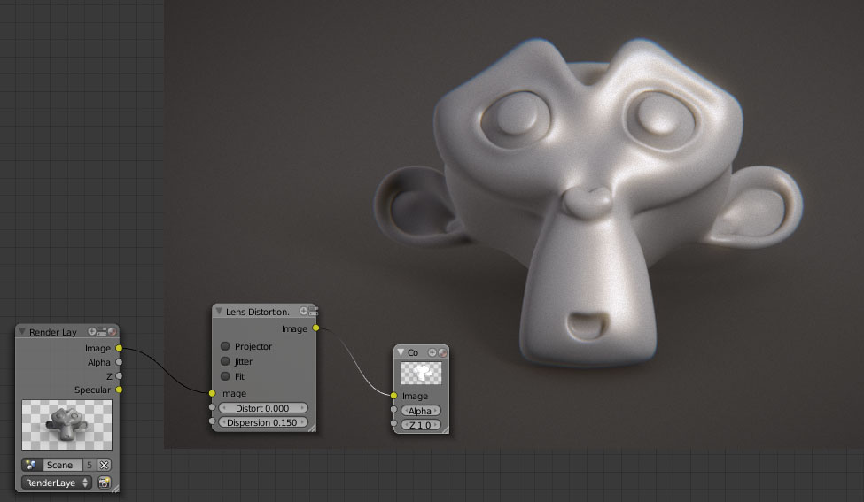Unlink the scene with the X button
The height and width of the screenshot is (502, 864).
(104, 465)
